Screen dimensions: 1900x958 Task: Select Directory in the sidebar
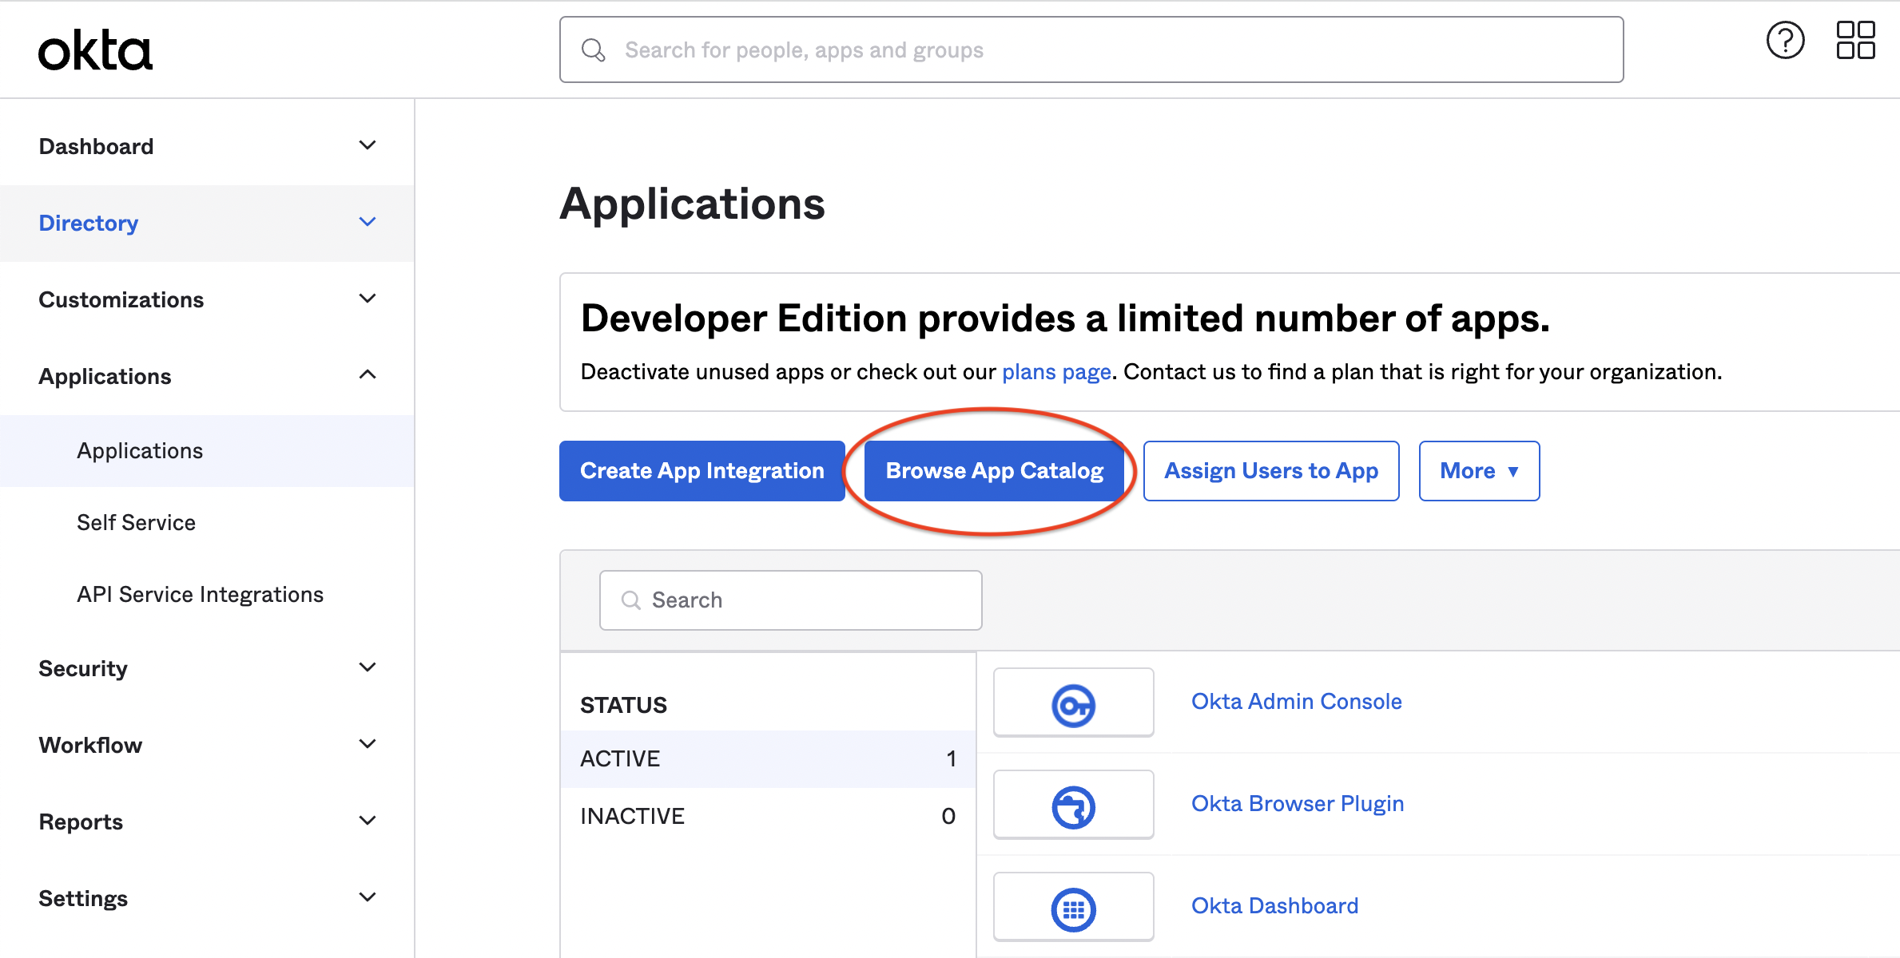click(88, 223)
